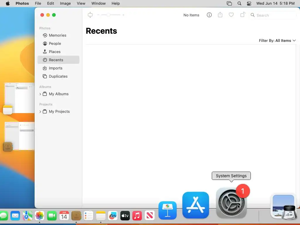This screenshot has height=225, width=300.
Task: Open Places in the sidebar
Action: tap(58, 52)
